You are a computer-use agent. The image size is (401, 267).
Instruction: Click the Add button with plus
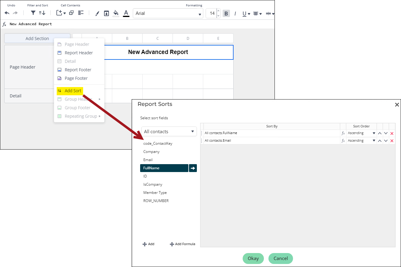point(148,244)
